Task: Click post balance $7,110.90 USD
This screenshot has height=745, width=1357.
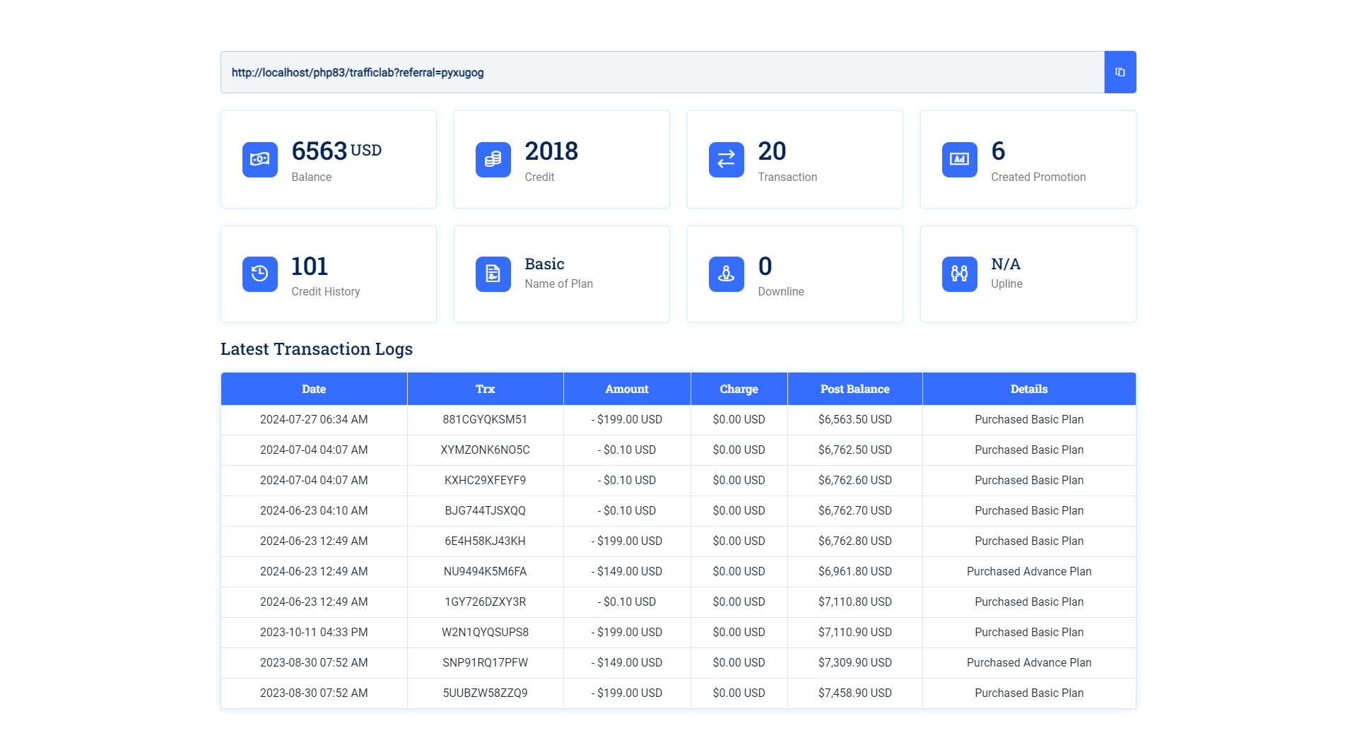Action: click(x=855, y=633)
